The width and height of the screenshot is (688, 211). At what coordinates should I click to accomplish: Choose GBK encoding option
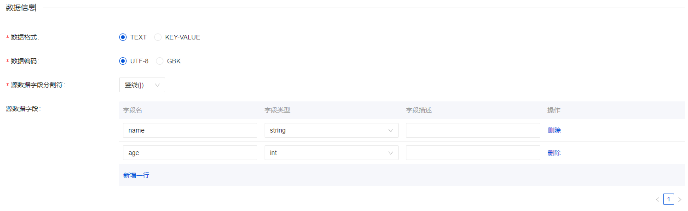[x=160, y=61]
